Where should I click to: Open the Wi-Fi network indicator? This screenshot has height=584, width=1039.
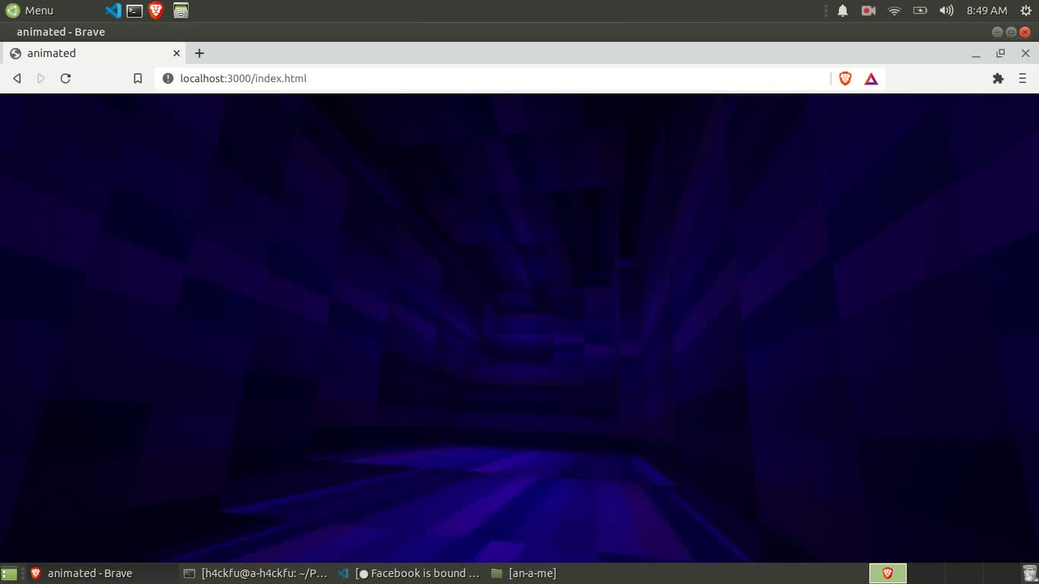(x=894, y=11)
